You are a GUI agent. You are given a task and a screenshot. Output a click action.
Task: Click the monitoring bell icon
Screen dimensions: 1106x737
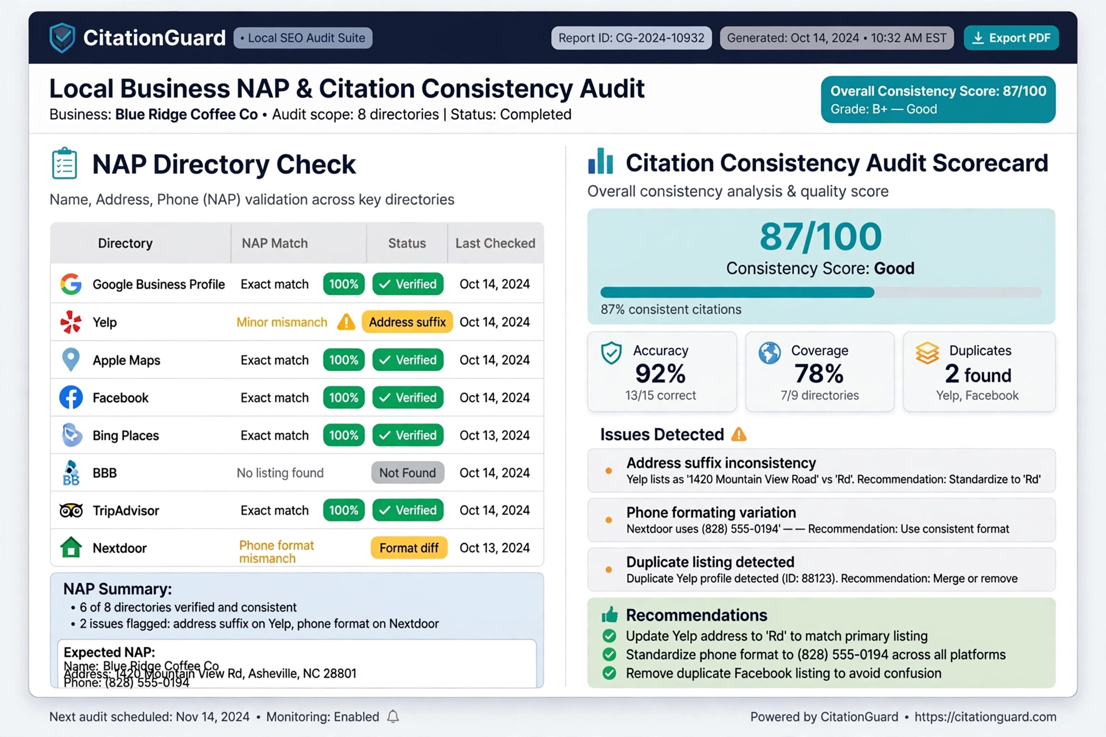(393, 717)
